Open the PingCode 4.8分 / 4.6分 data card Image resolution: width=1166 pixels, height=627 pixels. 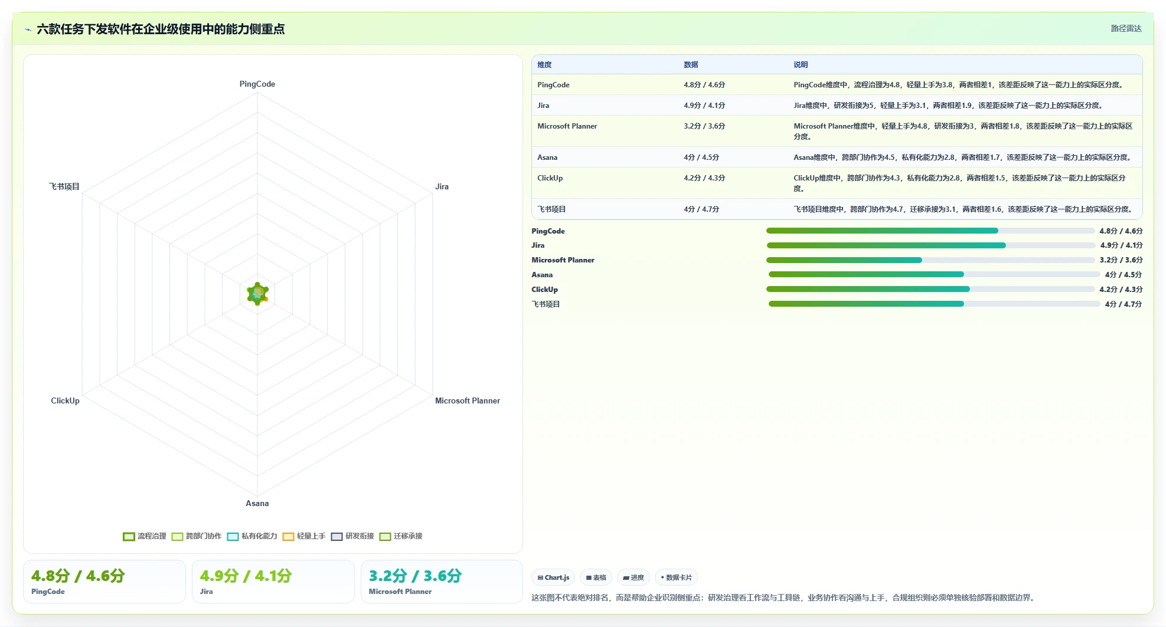click(x=104, y=582)
